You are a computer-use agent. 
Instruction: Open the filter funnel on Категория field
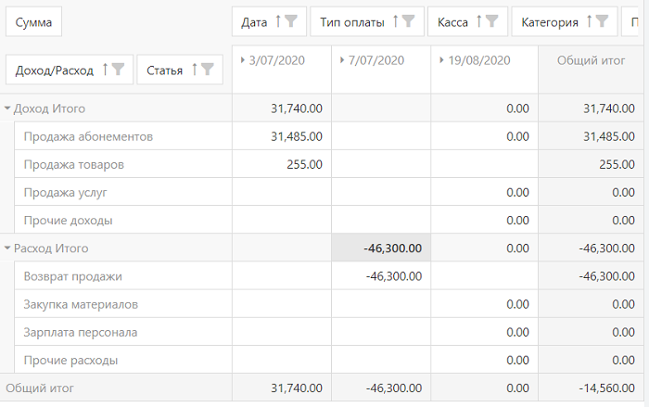pyautogui.click(x=602, y=21)
